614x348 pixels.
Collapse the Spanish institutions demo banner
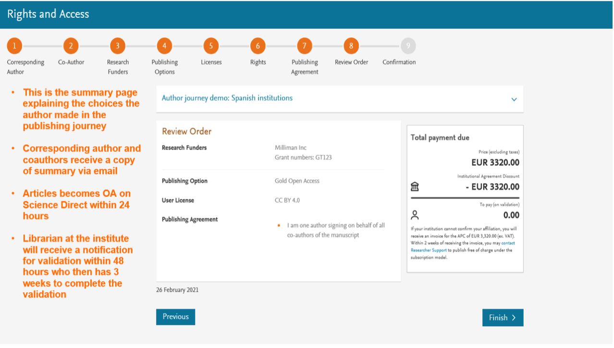click(x=514, y=99)
